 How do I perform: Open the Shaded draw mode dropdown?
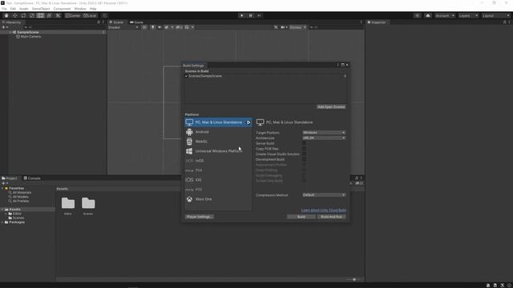pyautogui.click(x=123, y=27)
